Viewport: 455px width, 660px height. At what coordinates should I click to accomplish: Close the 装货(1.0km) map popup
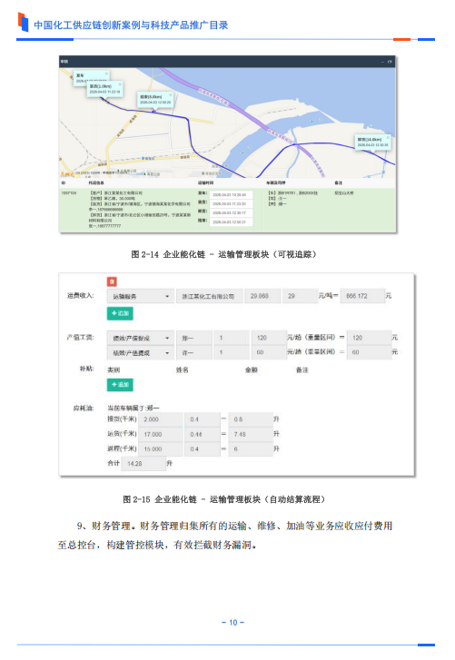pos(120,84)
